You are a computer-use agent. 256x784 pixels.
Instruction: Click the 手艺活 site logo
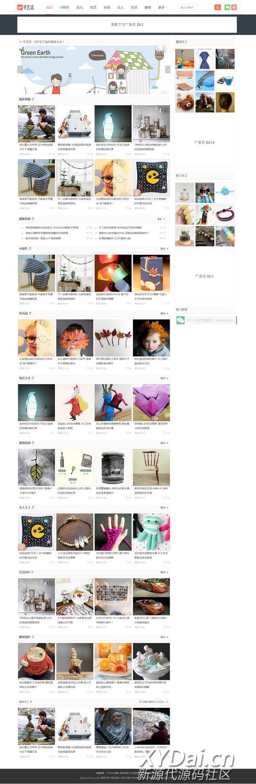click(x=26, y=7)
